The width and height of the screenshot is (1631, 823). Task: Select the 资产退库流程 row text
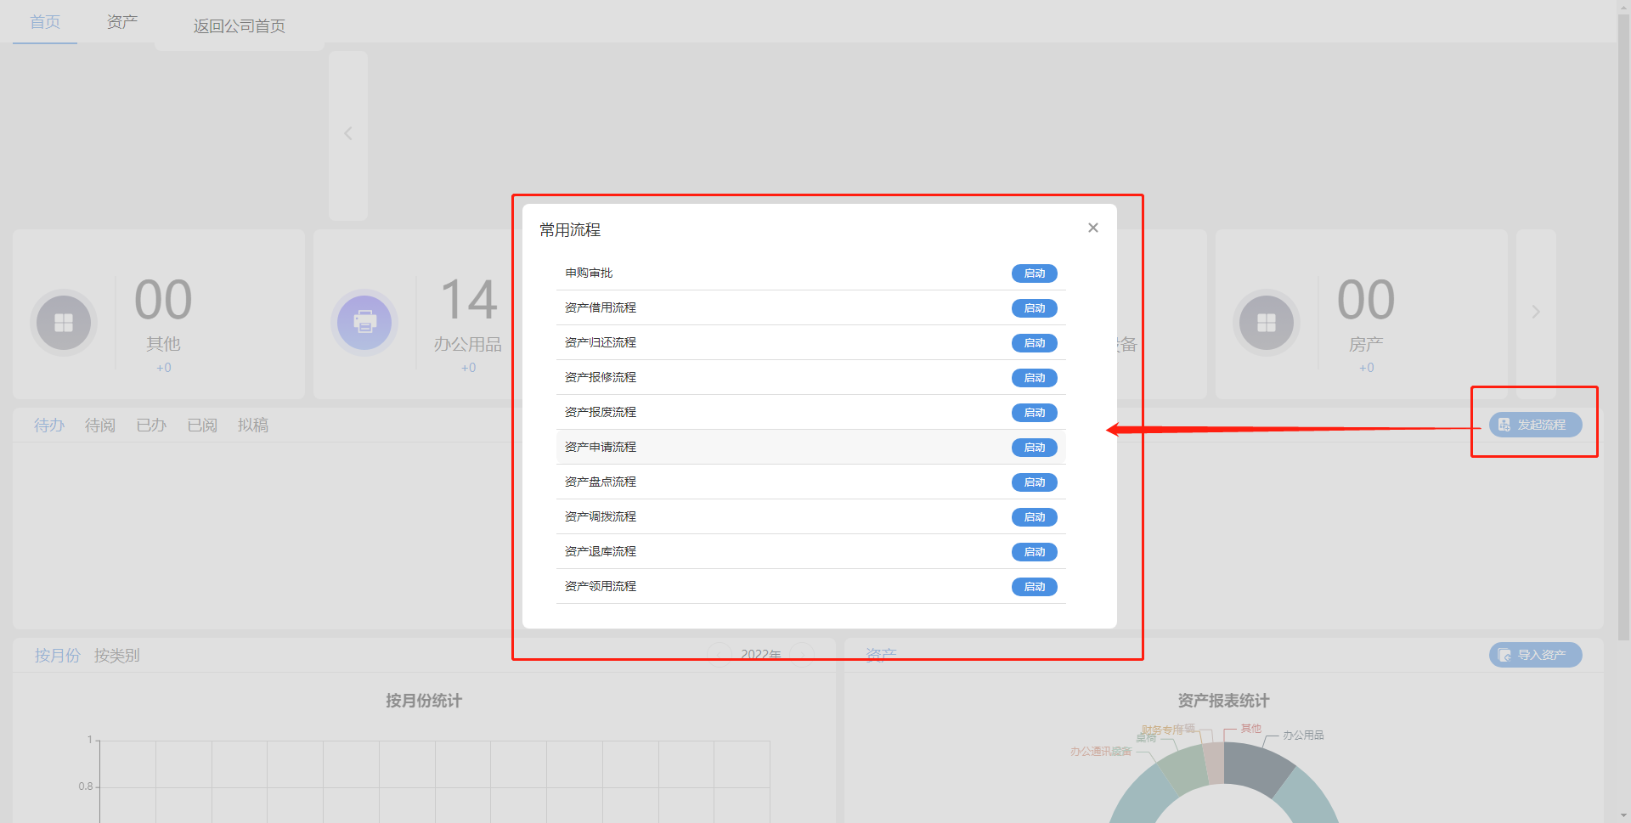(601, 551)
